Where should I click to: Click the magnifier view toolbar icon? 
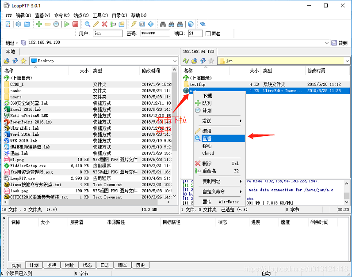(87, 24)
